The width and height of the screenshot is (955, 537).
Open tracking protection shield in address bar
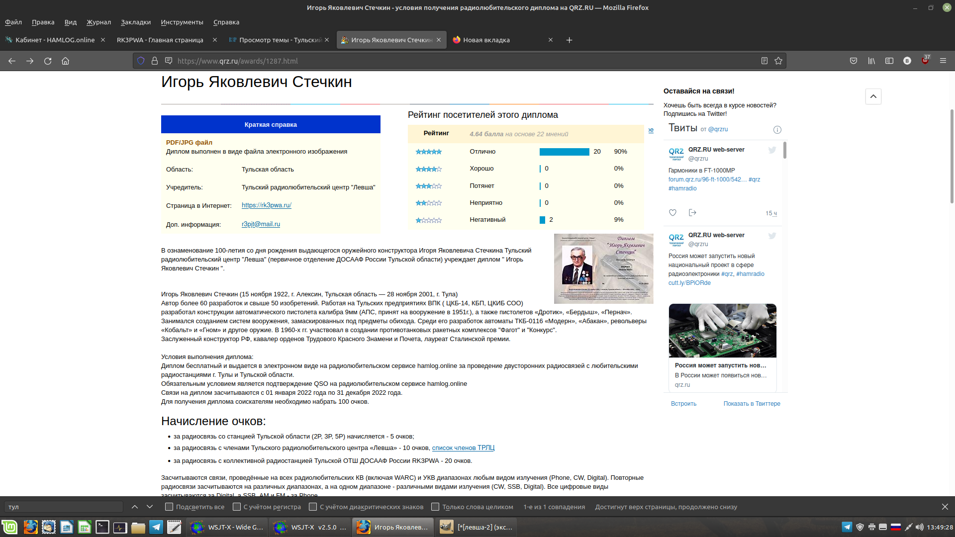(x=141, y=61)
